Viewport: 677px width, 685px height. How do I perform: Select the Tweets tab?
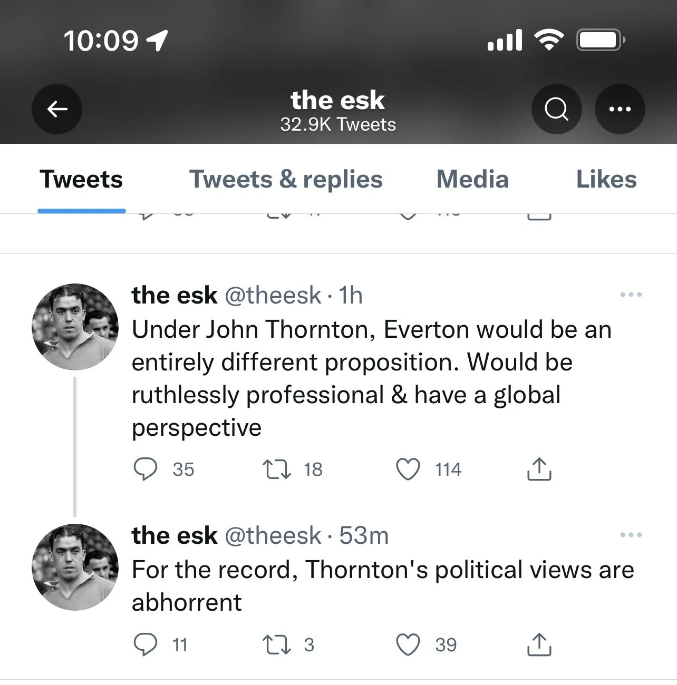pyautogui.click(x=81, y=180)
